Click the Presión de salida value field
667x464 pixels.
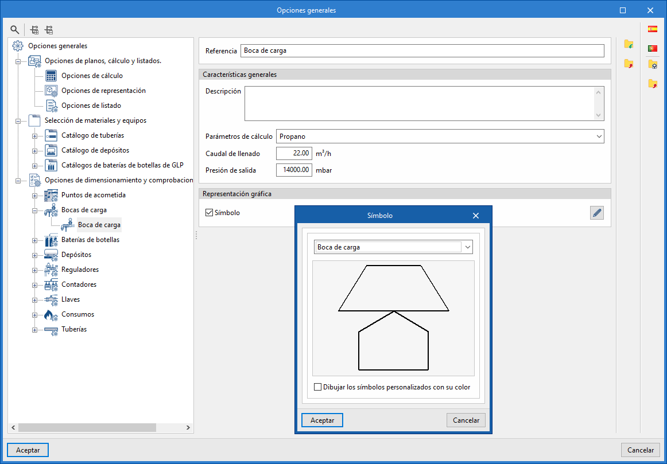click(x=294, y=170)
